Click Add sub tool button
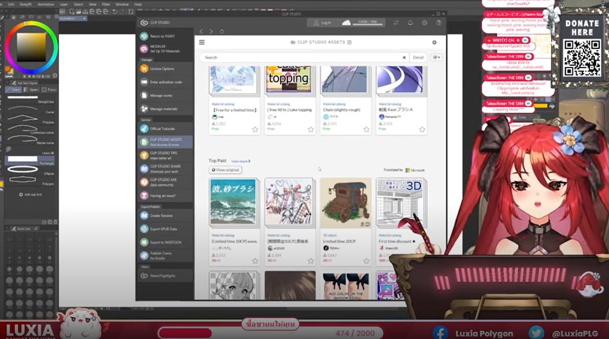 [x=30, y=195]
